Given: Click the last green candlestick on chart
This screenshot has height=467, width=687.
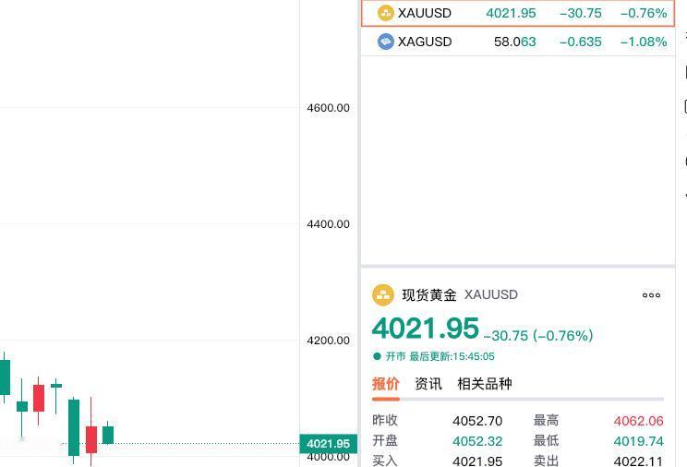Looking at the screenshot, I should point(108,435).
